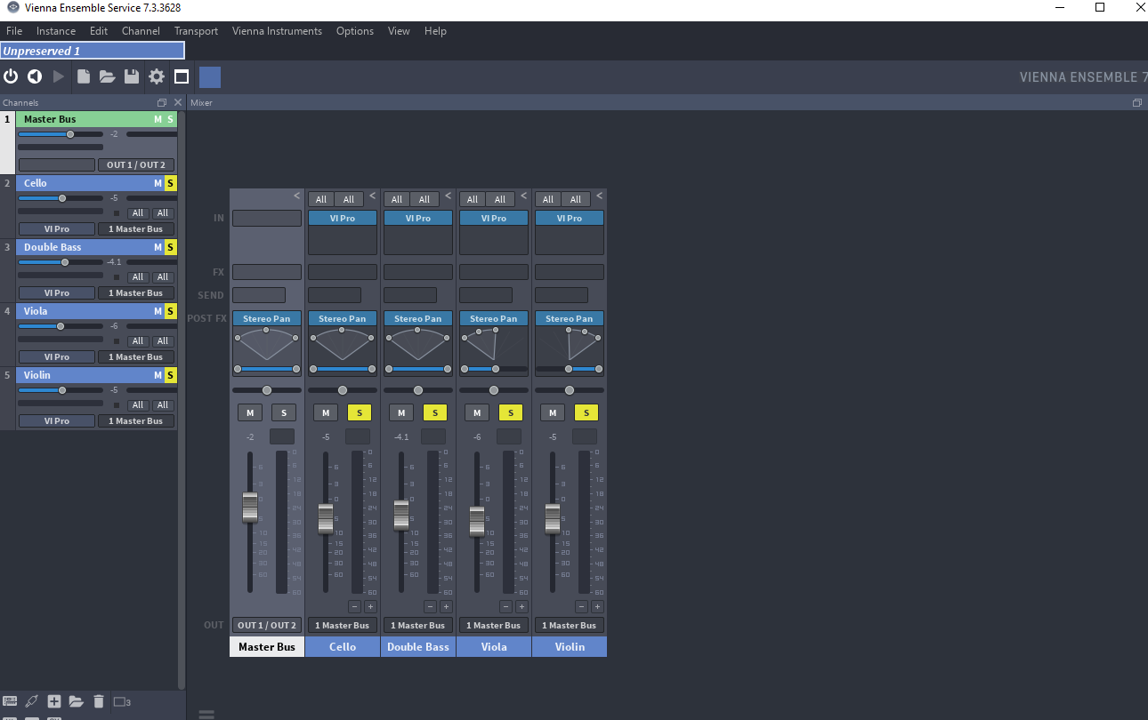This screenshot has width=1148, height=720.
Task: Open Double Bass output dropdown in mixer
Action: pos(418,625)
